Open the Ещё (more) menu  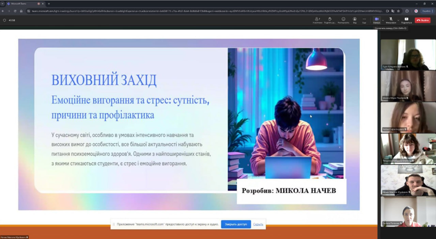[x=364, y=20]
